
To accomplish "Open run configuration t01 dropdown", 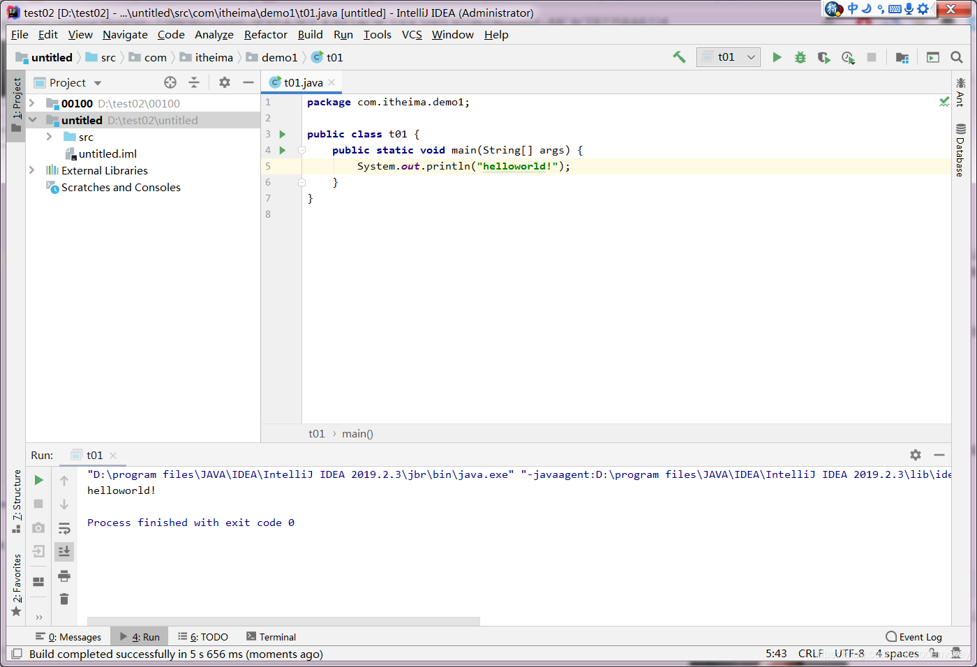I will pos(729,57).
